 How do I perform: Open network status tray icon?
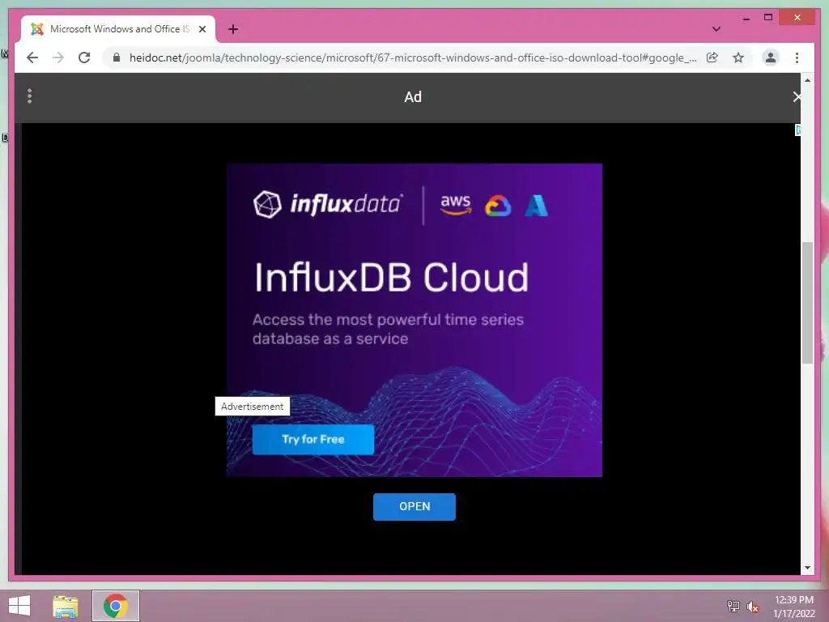[x=733, y=606]
